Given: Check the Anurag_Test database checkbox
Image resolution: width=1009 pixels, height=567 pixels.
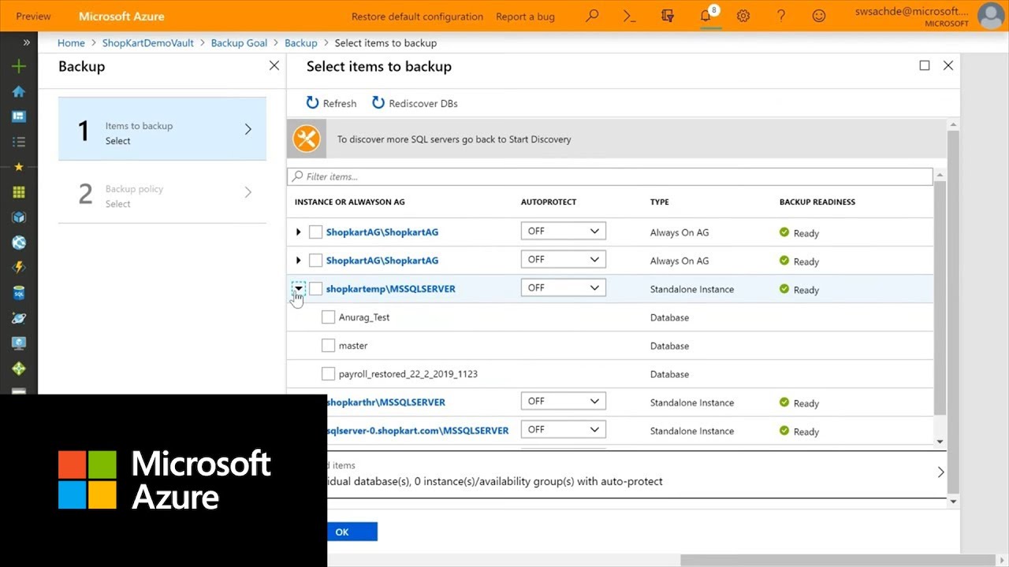Looking at the screenshot, I should [329, 317].
